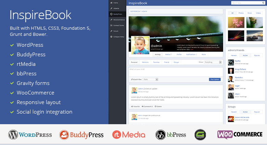Open the Media profile tab
Viewport: 267px width, 145px height.
[168, 55]
